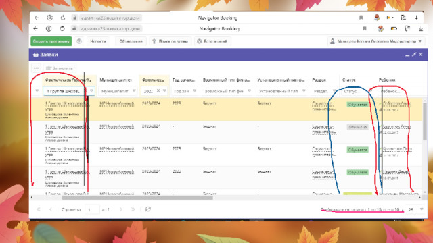Click the page number input
The image size is (433, 243).
(92, 210)
